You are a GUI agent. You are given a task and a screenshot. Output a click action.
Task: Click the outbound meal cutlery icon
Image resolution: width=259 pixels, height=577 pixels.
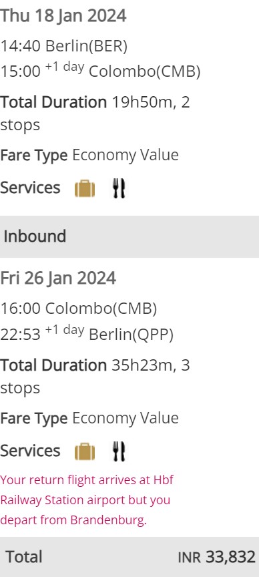(119, 189)
